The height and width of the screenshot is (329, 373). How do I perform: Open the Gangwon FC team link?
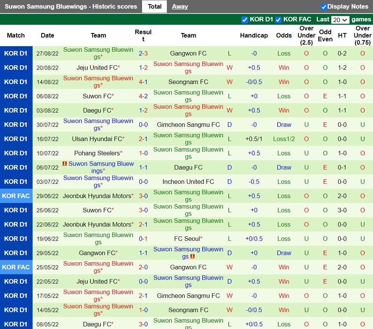188,53
